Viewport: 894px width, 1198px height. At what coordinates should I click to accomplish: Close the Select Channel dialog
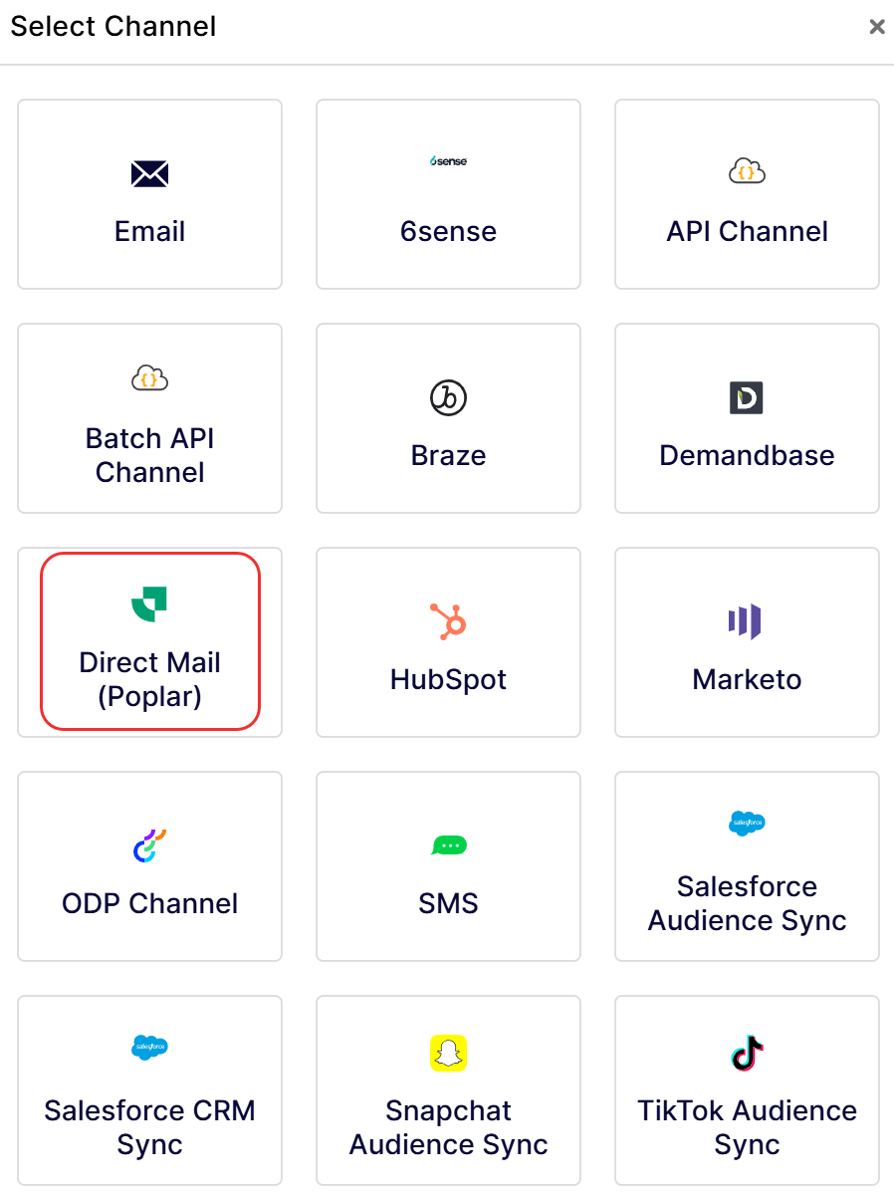(877, 27)
